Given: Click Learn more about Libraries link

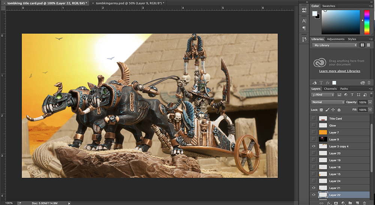Looking at the screenshot, I should point(339,71).
